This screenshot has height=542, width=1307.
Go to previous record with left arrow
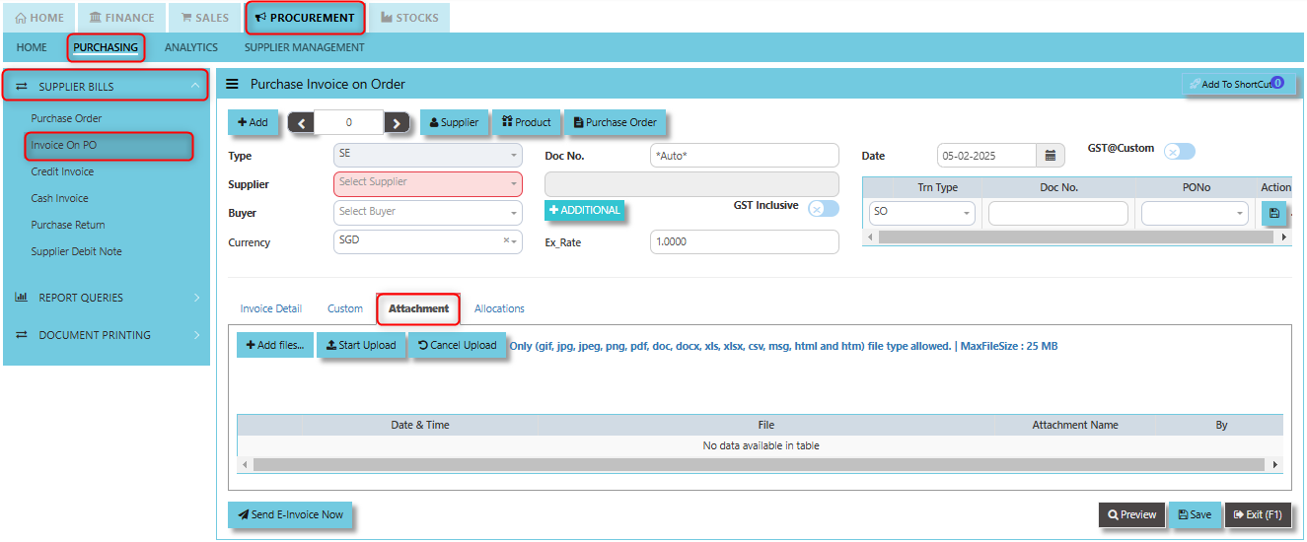(301, 123)
